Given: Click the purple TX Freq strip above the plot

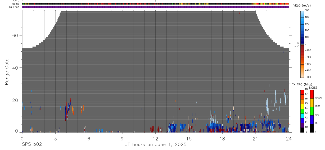Looking at the screenshot, I should [x=156, y=7].
